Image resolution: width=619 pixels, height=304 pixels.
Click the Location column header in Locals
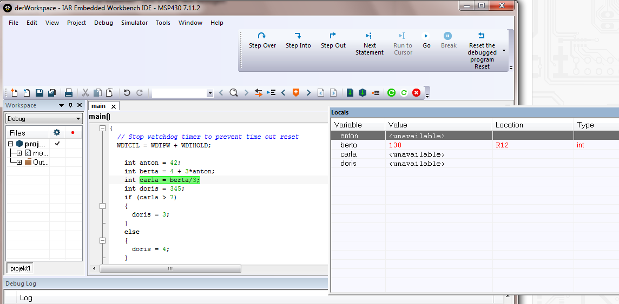tap(533, 125)
